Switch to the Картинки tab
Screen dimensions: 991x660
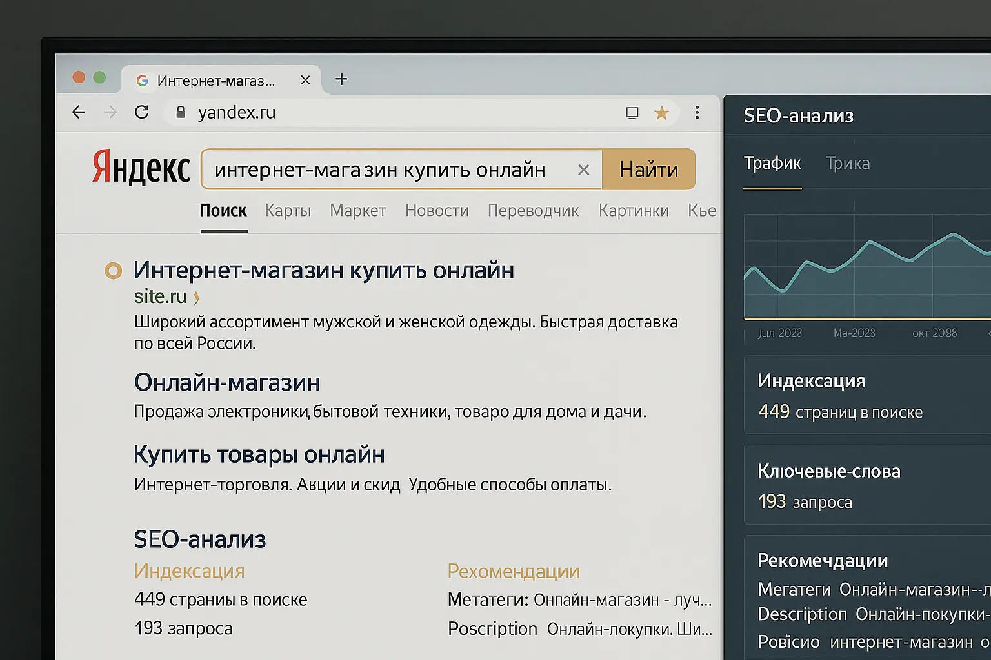[634, 211]
